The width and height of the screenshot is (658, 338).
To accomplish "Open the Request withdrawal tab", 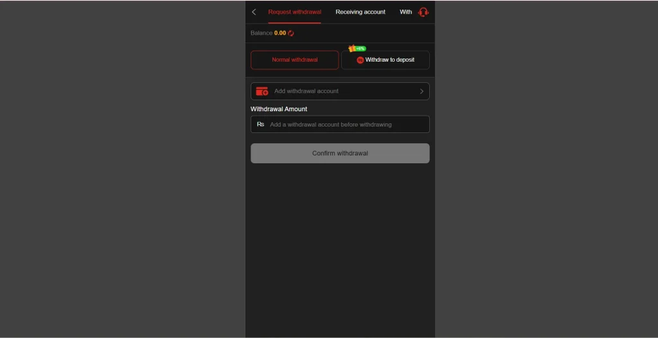I will (x=294, y=12).
